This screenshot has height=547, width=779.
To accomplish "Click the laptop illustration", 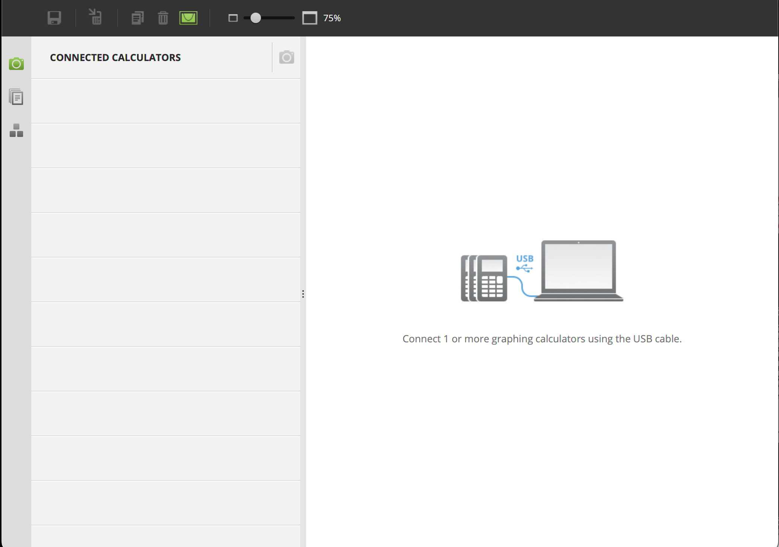I will coord(578,270).
